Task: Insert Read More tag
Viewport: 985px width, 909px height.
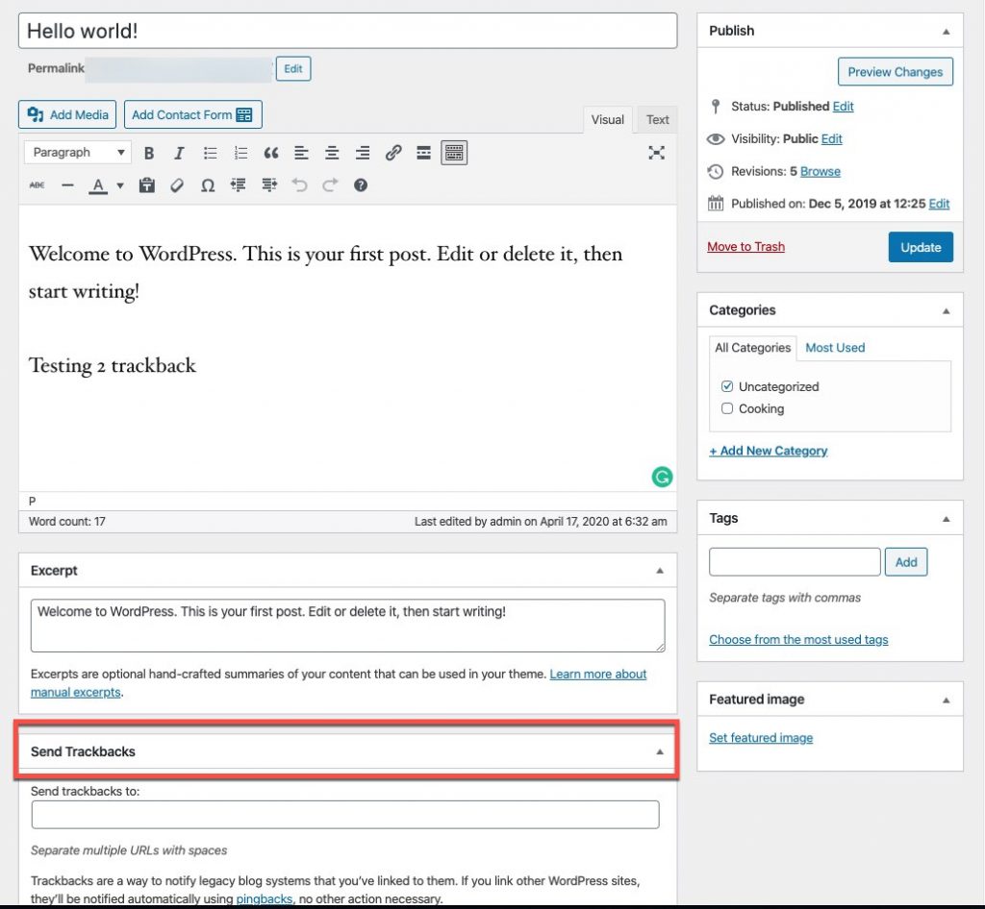Action: point(423,153)
